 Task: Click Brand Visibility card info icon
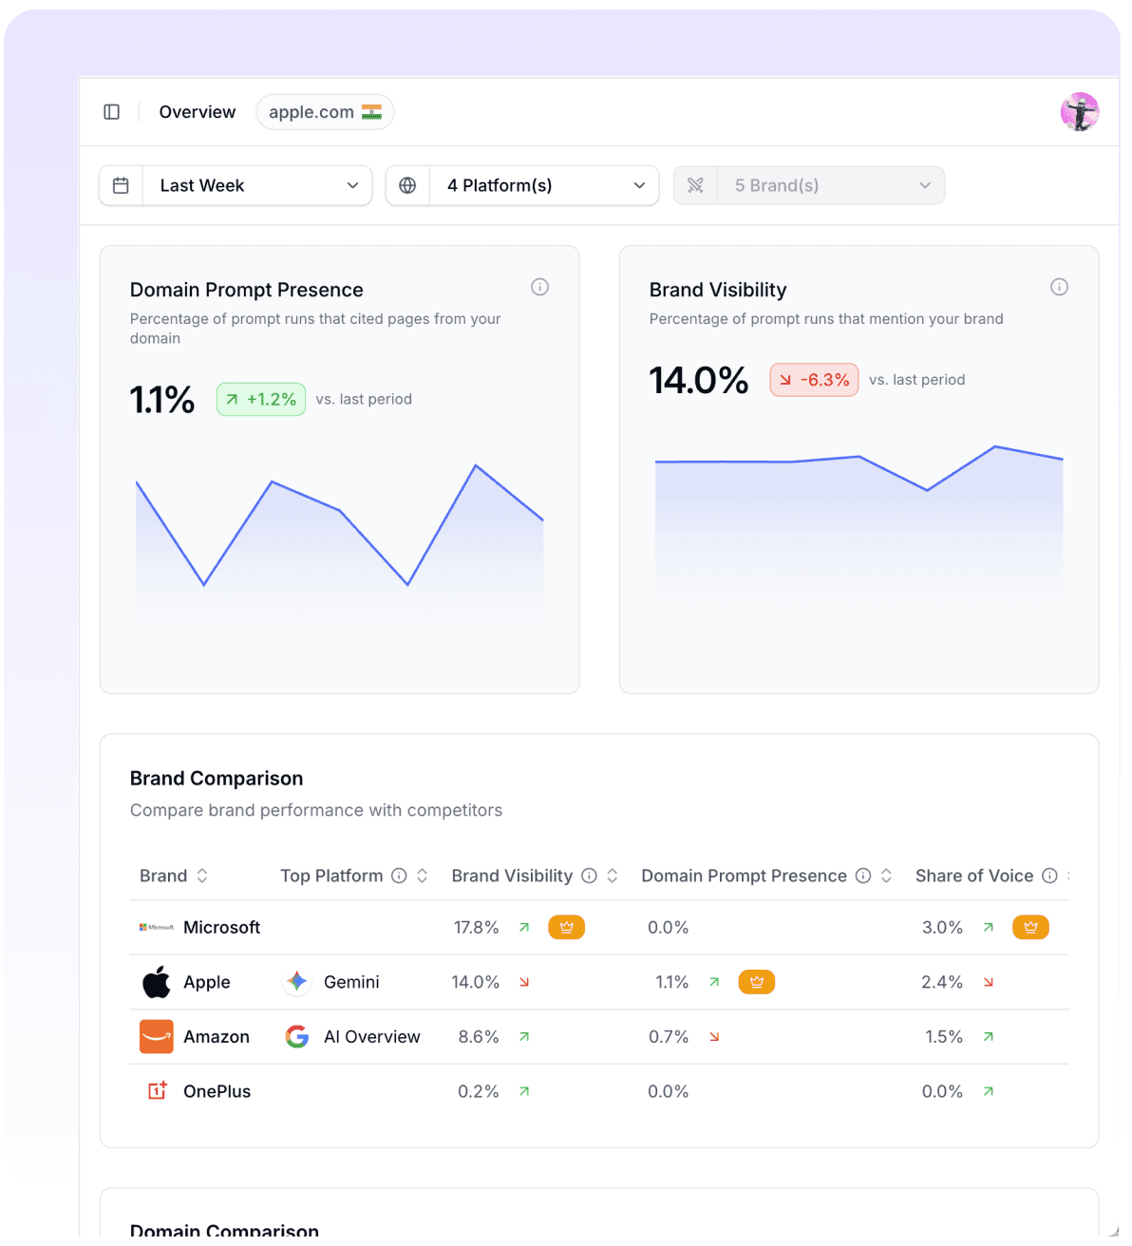[x=1059, y=287]
